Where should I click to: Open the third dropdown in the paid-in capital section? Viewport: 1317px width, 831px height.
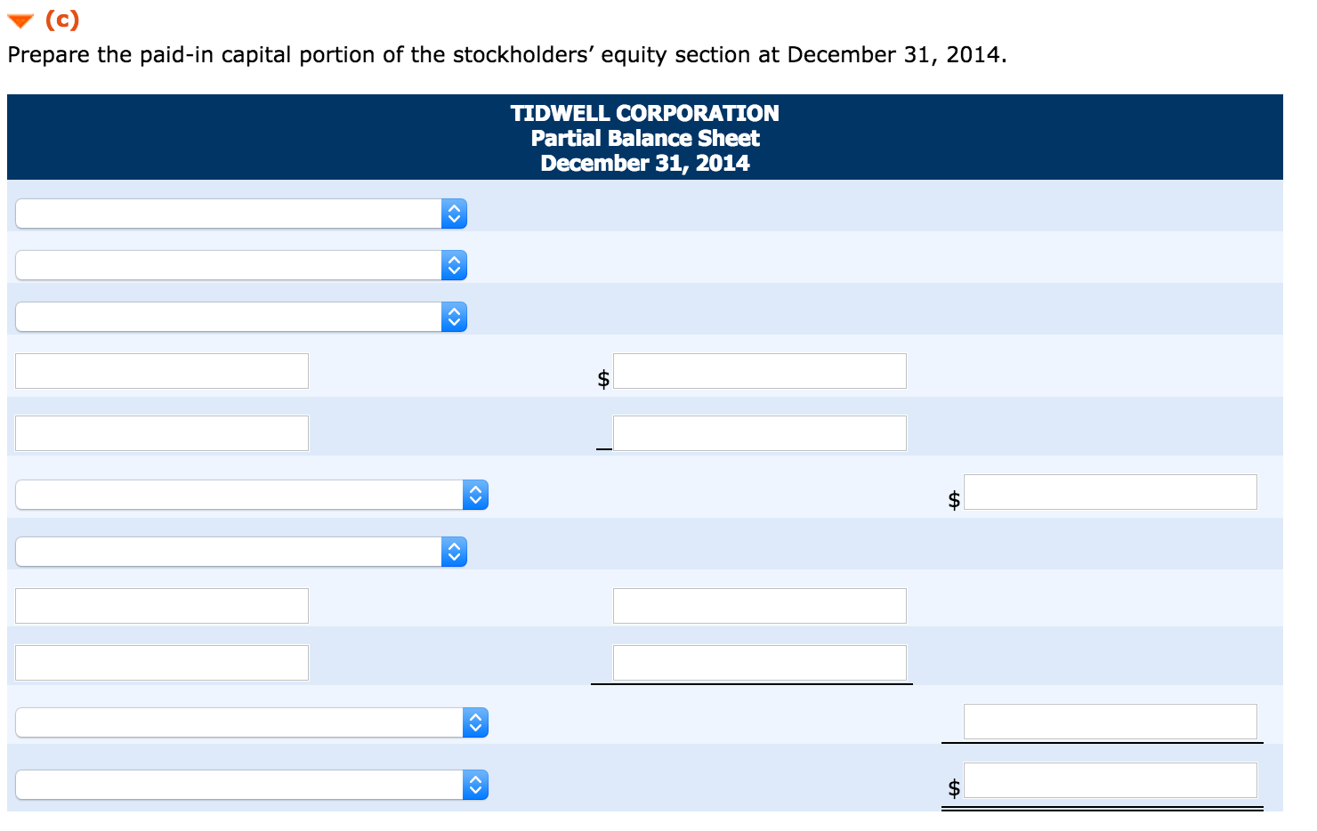tap(456, 317)
